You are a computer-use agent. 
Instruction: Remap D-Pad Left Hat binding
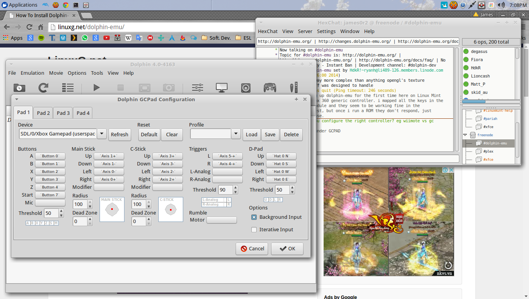tap(281, 171)
